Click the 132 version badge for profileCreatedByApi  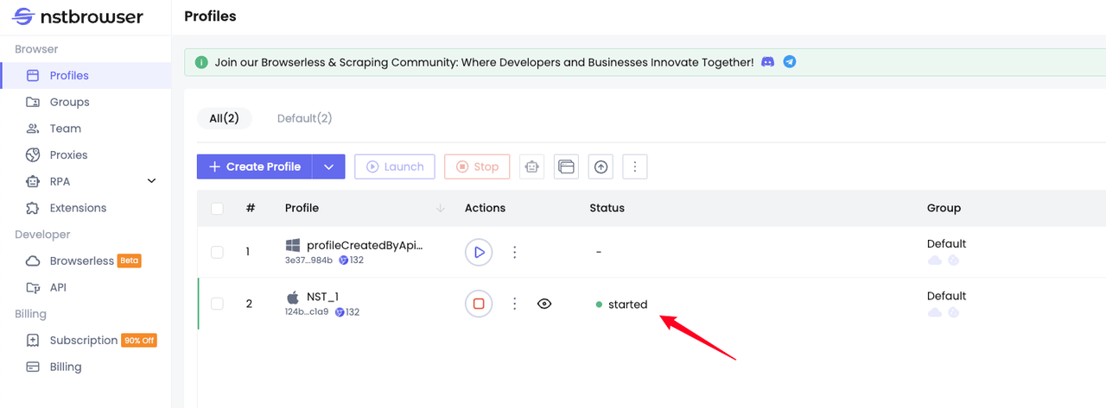(x=351, y=260)
